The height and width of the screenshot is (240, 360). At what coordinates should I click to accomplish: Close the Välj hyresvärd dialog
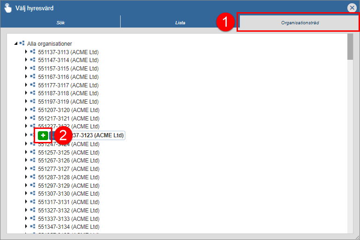point(352,7)
